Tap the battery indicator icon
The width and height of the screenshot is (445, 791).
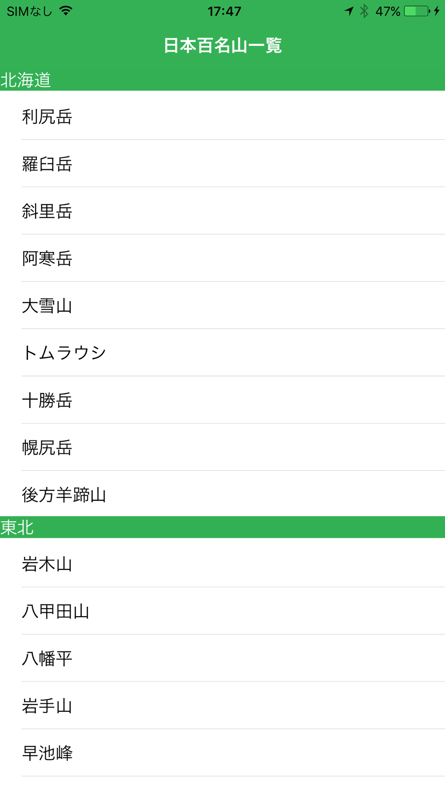(x=417, y=11)
